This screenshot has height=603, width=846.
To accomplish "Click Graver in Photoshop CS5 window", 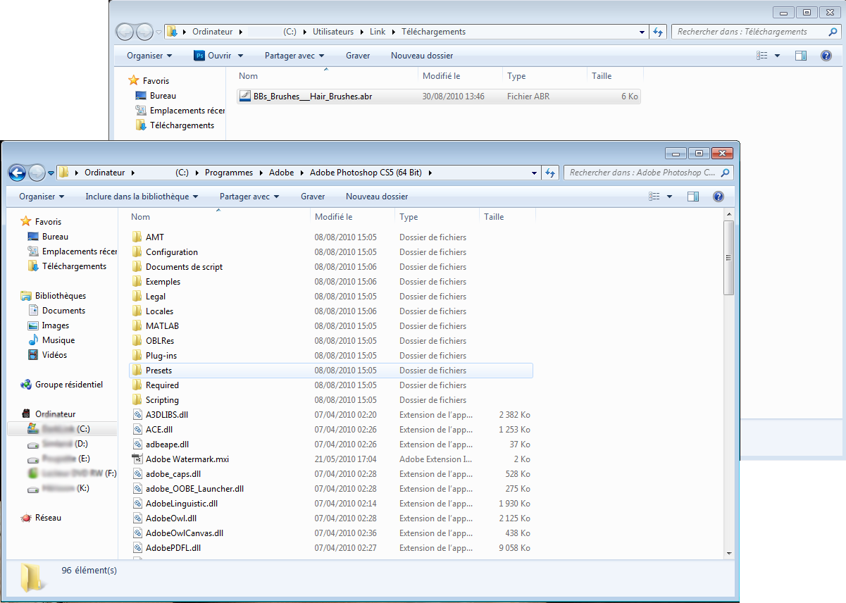I will 313,197.
